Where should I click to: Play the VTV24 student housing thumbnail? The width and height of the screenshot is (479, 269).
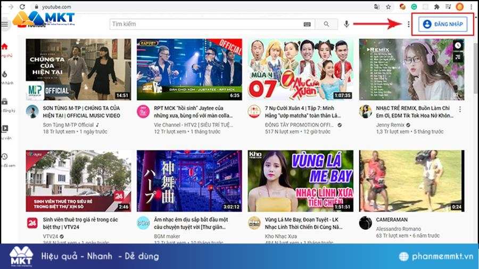click(x=79, y=181)
